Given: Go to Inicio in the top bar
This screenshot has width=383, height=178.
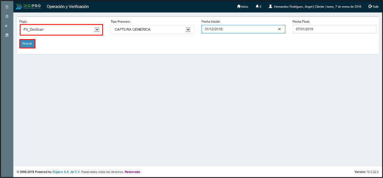Looking at the screenshot, I should pos(243,7).
